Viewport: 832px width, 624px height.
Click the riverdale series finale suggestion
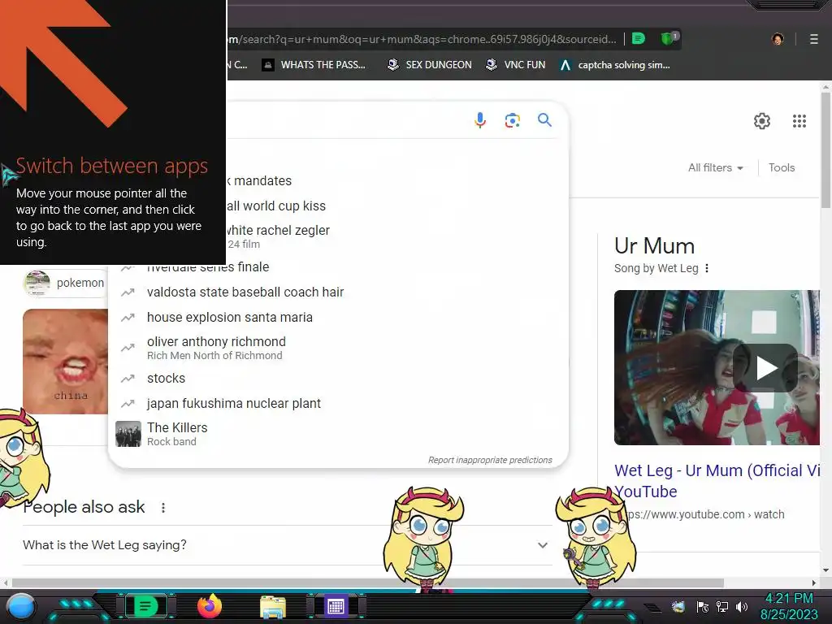point(338,269)
